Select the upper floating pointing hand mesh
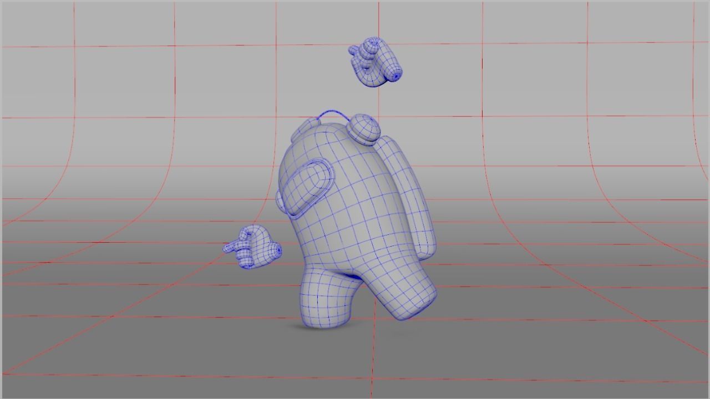The image size is (710, 399). pyautogui.click(x=375, y=62)
